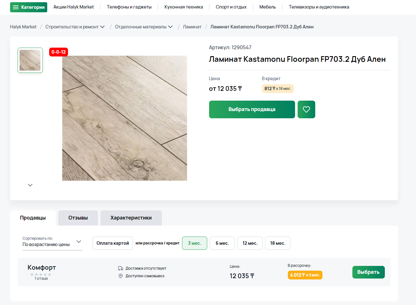Click Выбрать for the Комфорт seller
The height and width of the screenshot is (305, 416).
tap(368, 272)
